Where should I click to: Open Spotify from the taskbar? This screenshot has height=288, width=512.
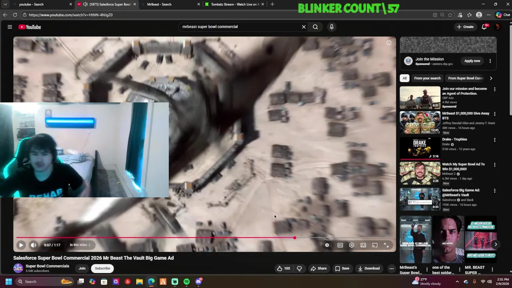pyautogui.click(x=187, y=282)
